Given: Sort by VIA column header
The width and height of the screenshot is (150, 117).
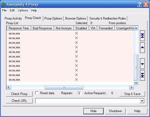Looking at the screenshot, I should tap(93, 28).
